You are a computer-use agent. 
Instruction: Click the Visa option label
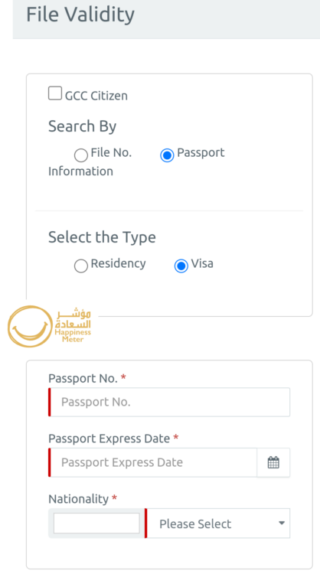click(202, 263)
